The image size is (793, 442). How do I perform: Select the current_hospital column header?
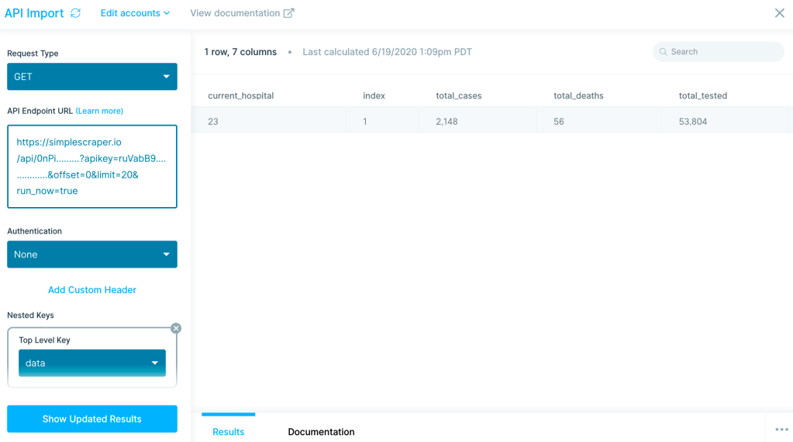click(240, 96)
